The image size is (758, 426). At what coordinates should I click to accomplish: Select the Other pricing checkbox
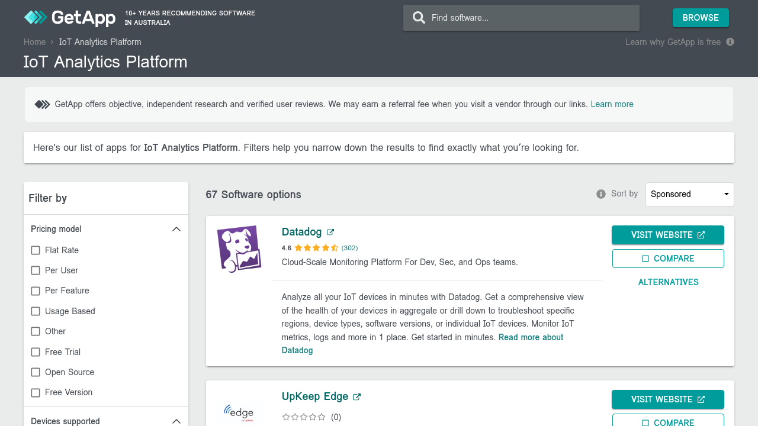tap(36, 331)
